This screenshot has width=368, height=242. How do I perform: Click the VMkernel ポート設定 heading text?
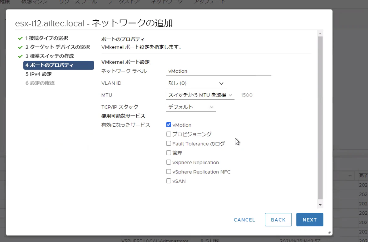(x=125, y=62)
